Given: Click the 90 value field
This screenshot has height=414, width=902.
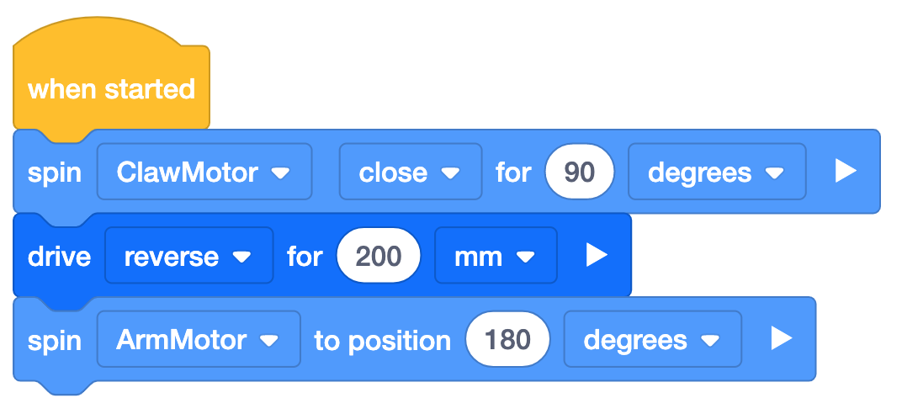Looking at the screenshot, I should tap(580, 172).
